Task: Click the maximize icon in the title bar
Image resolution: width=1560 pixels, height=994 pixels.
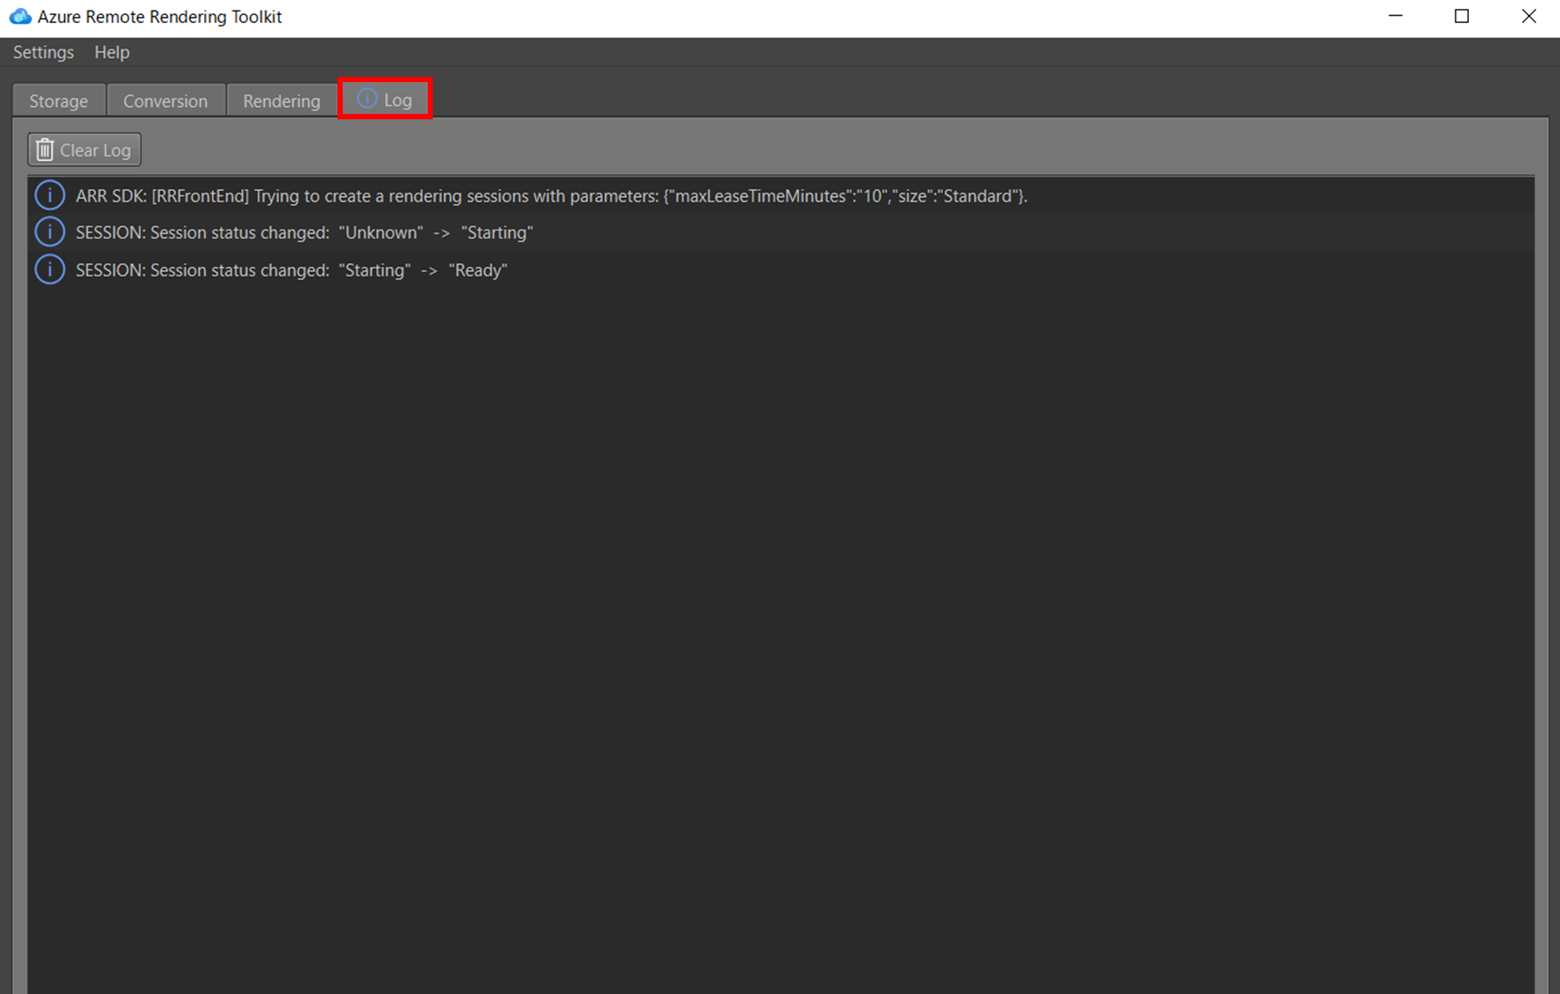Action: 1462,16
